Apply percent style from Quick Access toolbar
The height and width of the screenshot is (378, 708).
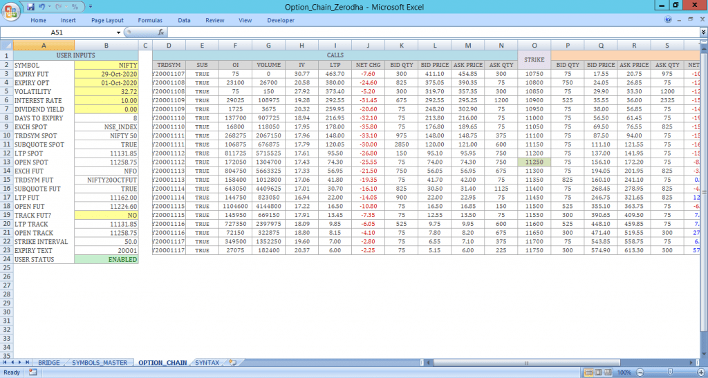[x=75, y=7]
